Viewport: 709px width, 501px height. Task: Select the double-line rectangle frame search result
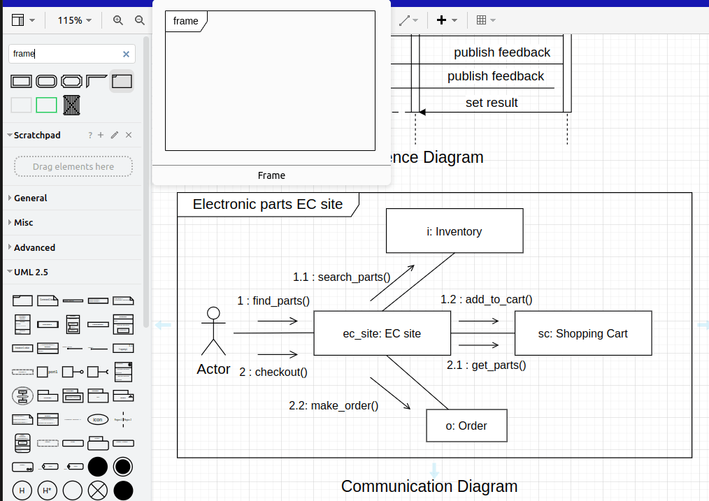(x=21, y=81)
